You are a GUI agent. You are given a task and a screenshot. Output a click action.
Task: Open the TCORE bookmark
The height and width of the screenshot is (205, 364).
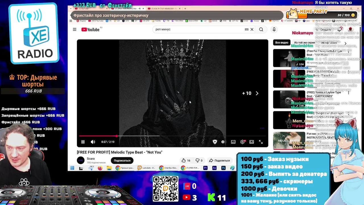tap(156, 21)
